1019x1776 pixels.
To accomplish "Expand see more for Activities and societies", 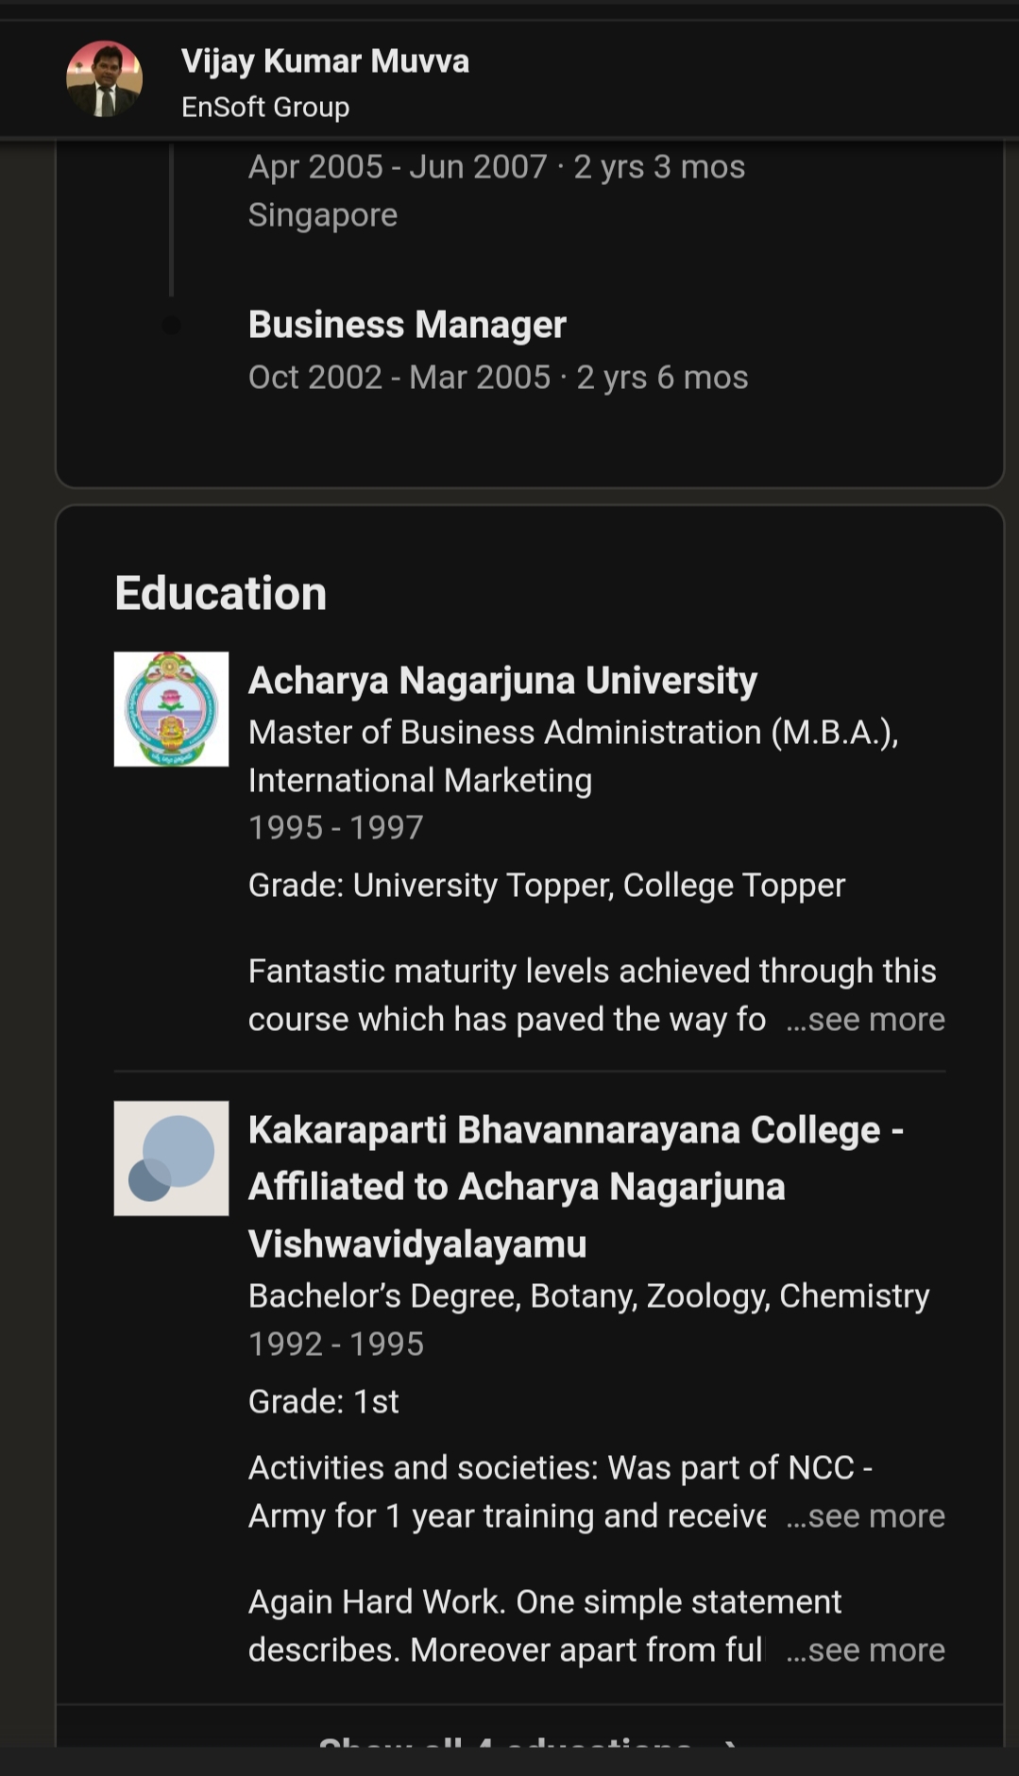I will click(x=865, y=1516).
